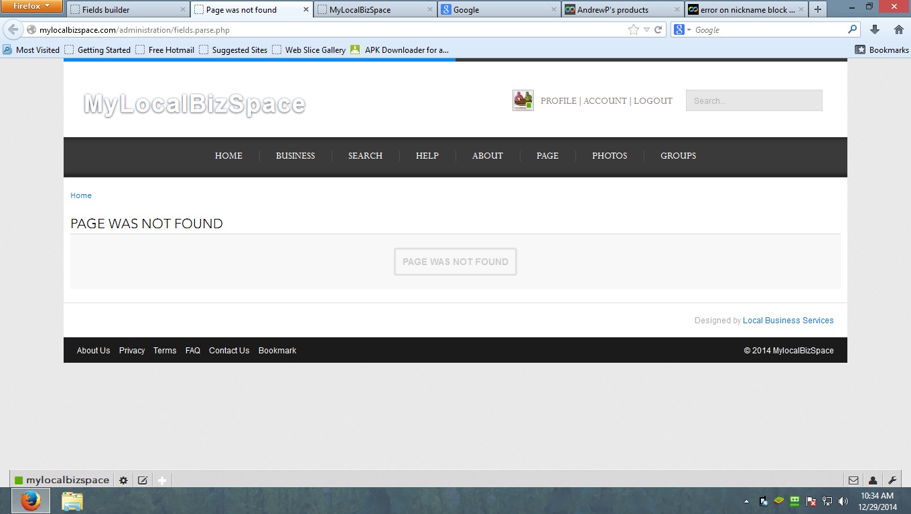The width and height of the screenshot is (911, 514).
Task: Focus the site Search input field
Action: [x=754, y=100]
